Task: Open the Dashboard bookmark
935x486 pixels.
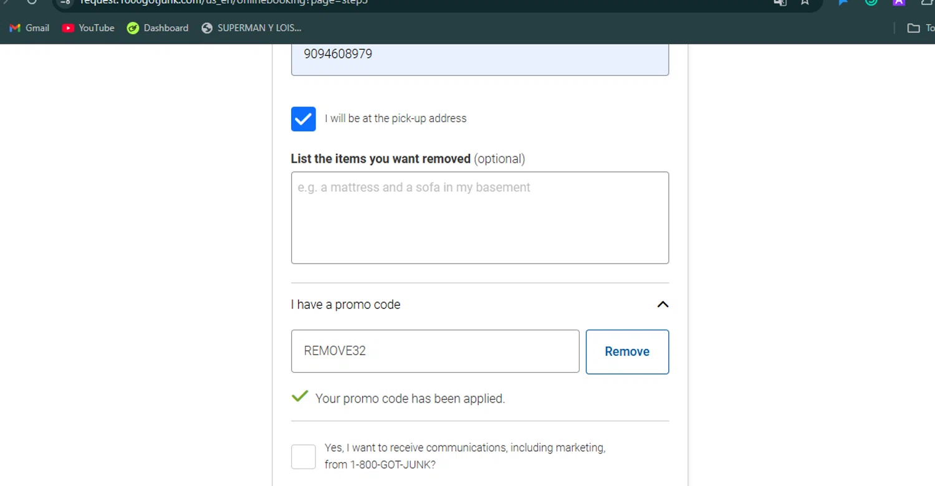Action: [157, 27]
